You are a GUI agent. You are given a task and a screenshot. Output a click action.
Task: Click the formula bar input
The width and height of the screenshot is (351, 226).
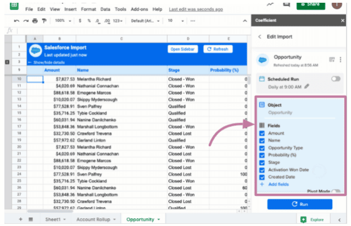click(x=134, y=31)
